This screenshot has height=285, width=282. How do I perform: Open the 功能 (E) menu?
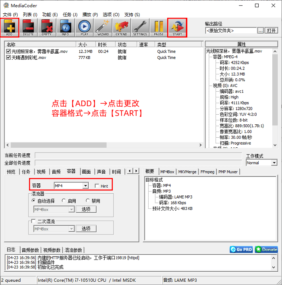coord(50,15)
